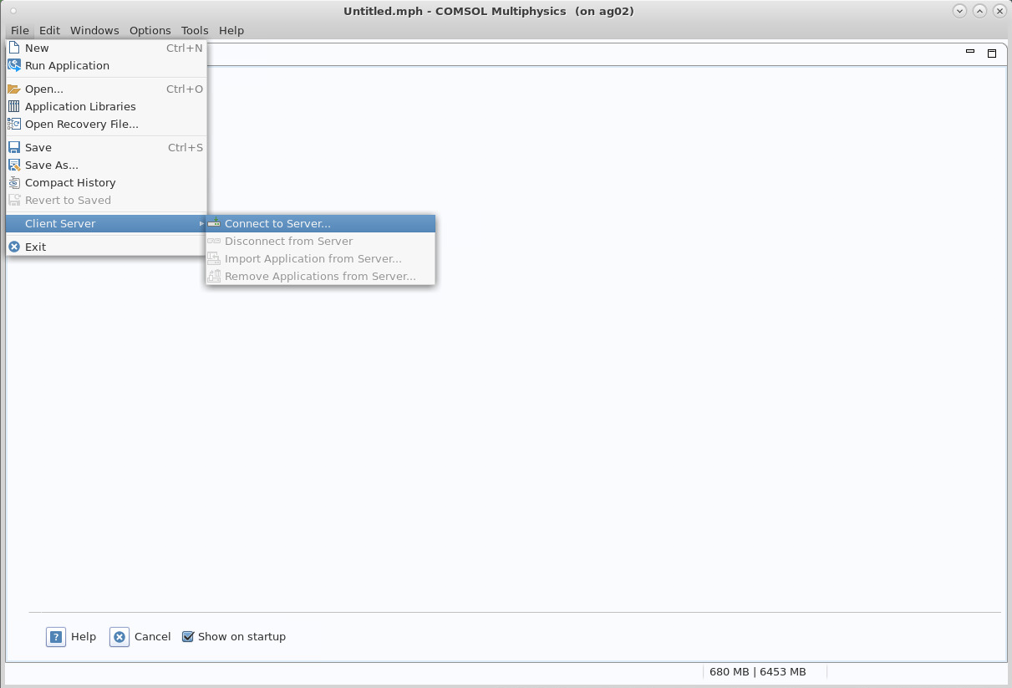This screenshot has height=688, width=1012.
Task: Choose Save from the File menu
Action: coord(106,147)
